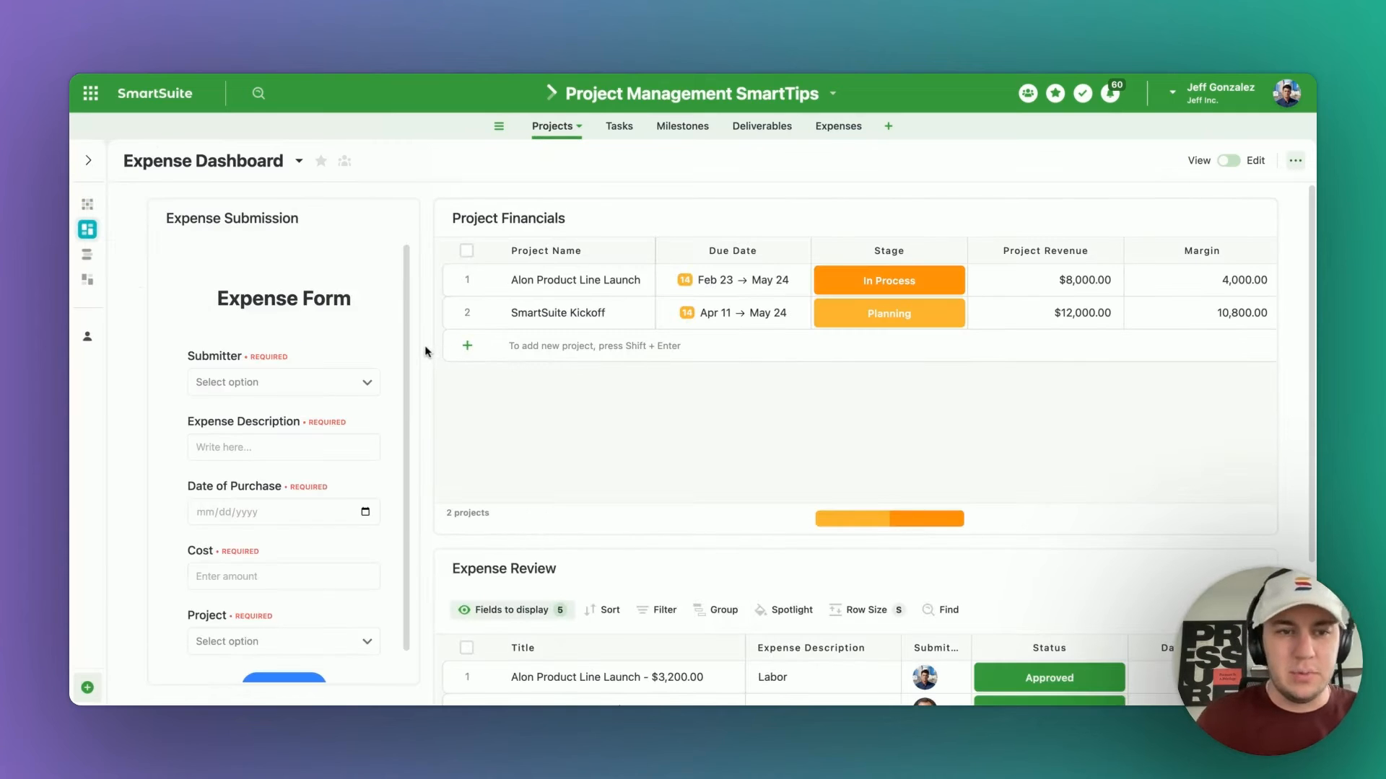The image size is (1386, 779).
Task: Click the people/contacts sidebar icon
Action: pos(87,337)
